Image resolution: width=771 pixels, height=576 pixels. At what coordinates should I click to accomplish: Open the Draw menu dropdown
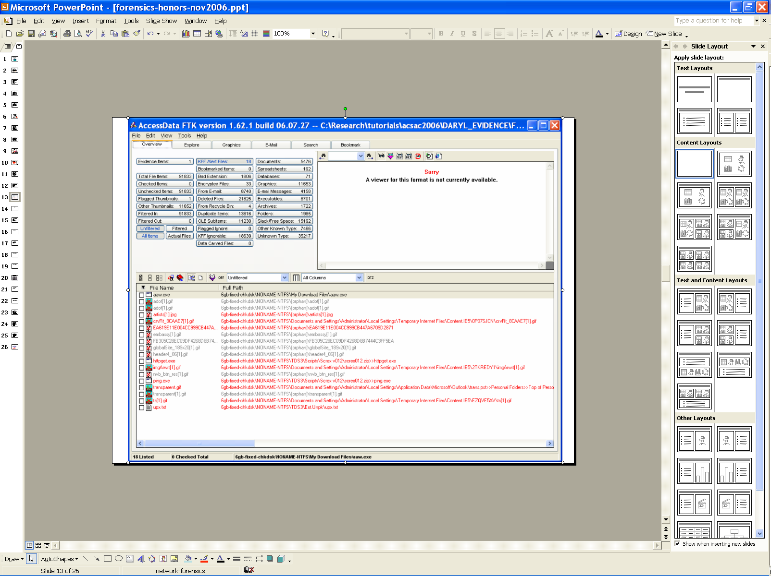click(14, 559)
